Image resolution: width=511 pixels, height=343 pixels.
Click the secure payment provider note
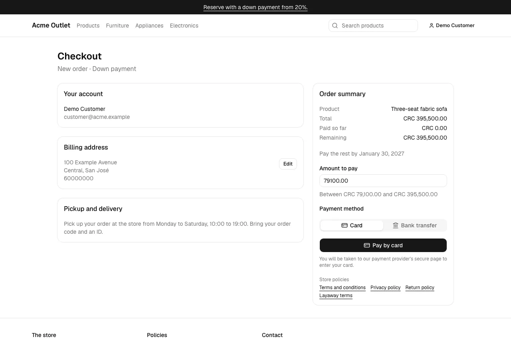pos(383,262)
